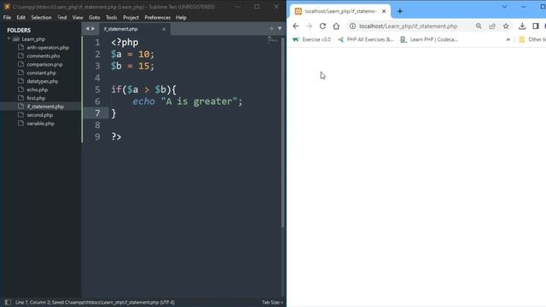Go to previous tab arrow in editor
The height and width of the screenshot is (307, 546).
pyautogui.click(x=87, y=29)
